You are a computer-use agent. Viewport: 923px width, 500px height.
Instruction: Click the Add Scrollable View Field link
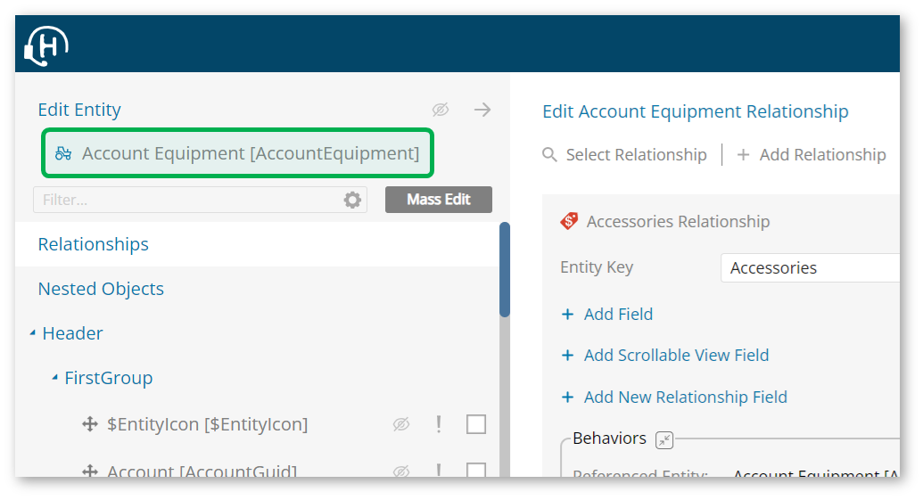coord(676,356)
